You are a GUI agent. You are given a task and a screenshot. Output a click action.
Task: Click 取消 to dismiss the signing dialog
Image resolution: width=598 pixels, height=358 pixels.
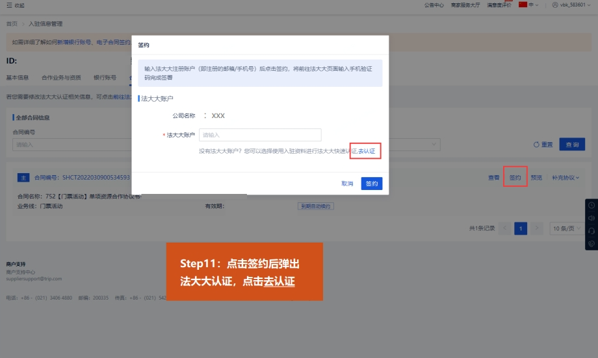[x=347, y=184]
